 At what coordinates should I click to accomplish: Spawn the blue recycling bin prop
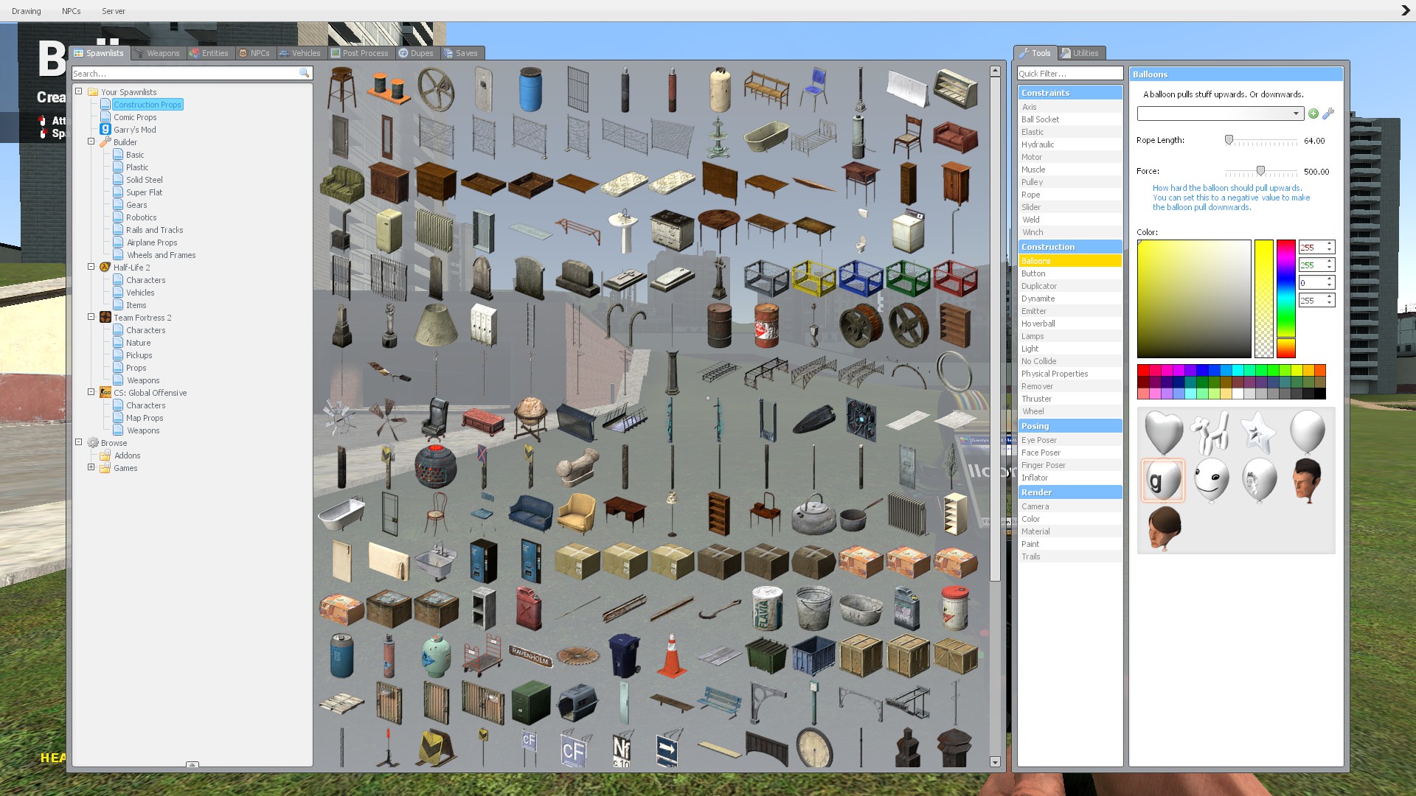625,656
